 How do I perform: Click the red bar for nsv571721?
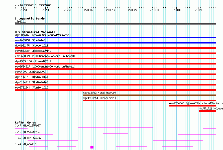(x=207, y=111)
